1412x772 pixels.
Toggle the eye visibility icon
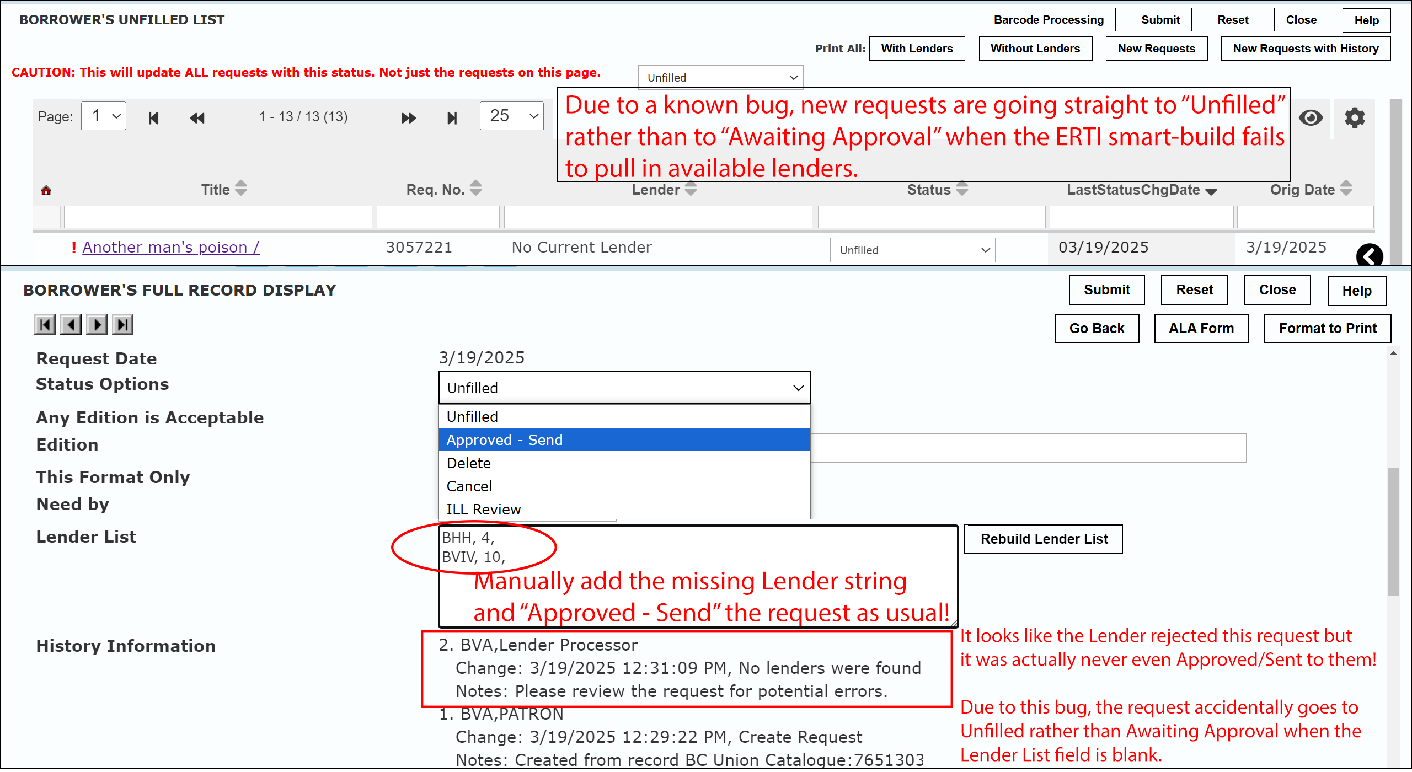pos(1311,117)
